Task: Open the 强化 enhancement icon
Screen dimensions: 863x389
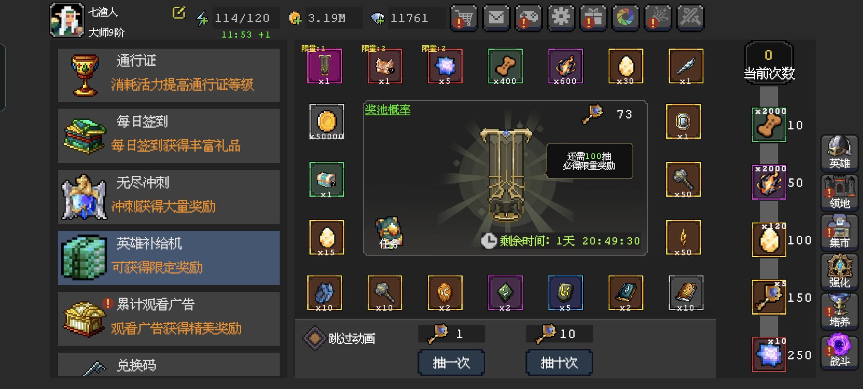Action: point(839,272)
